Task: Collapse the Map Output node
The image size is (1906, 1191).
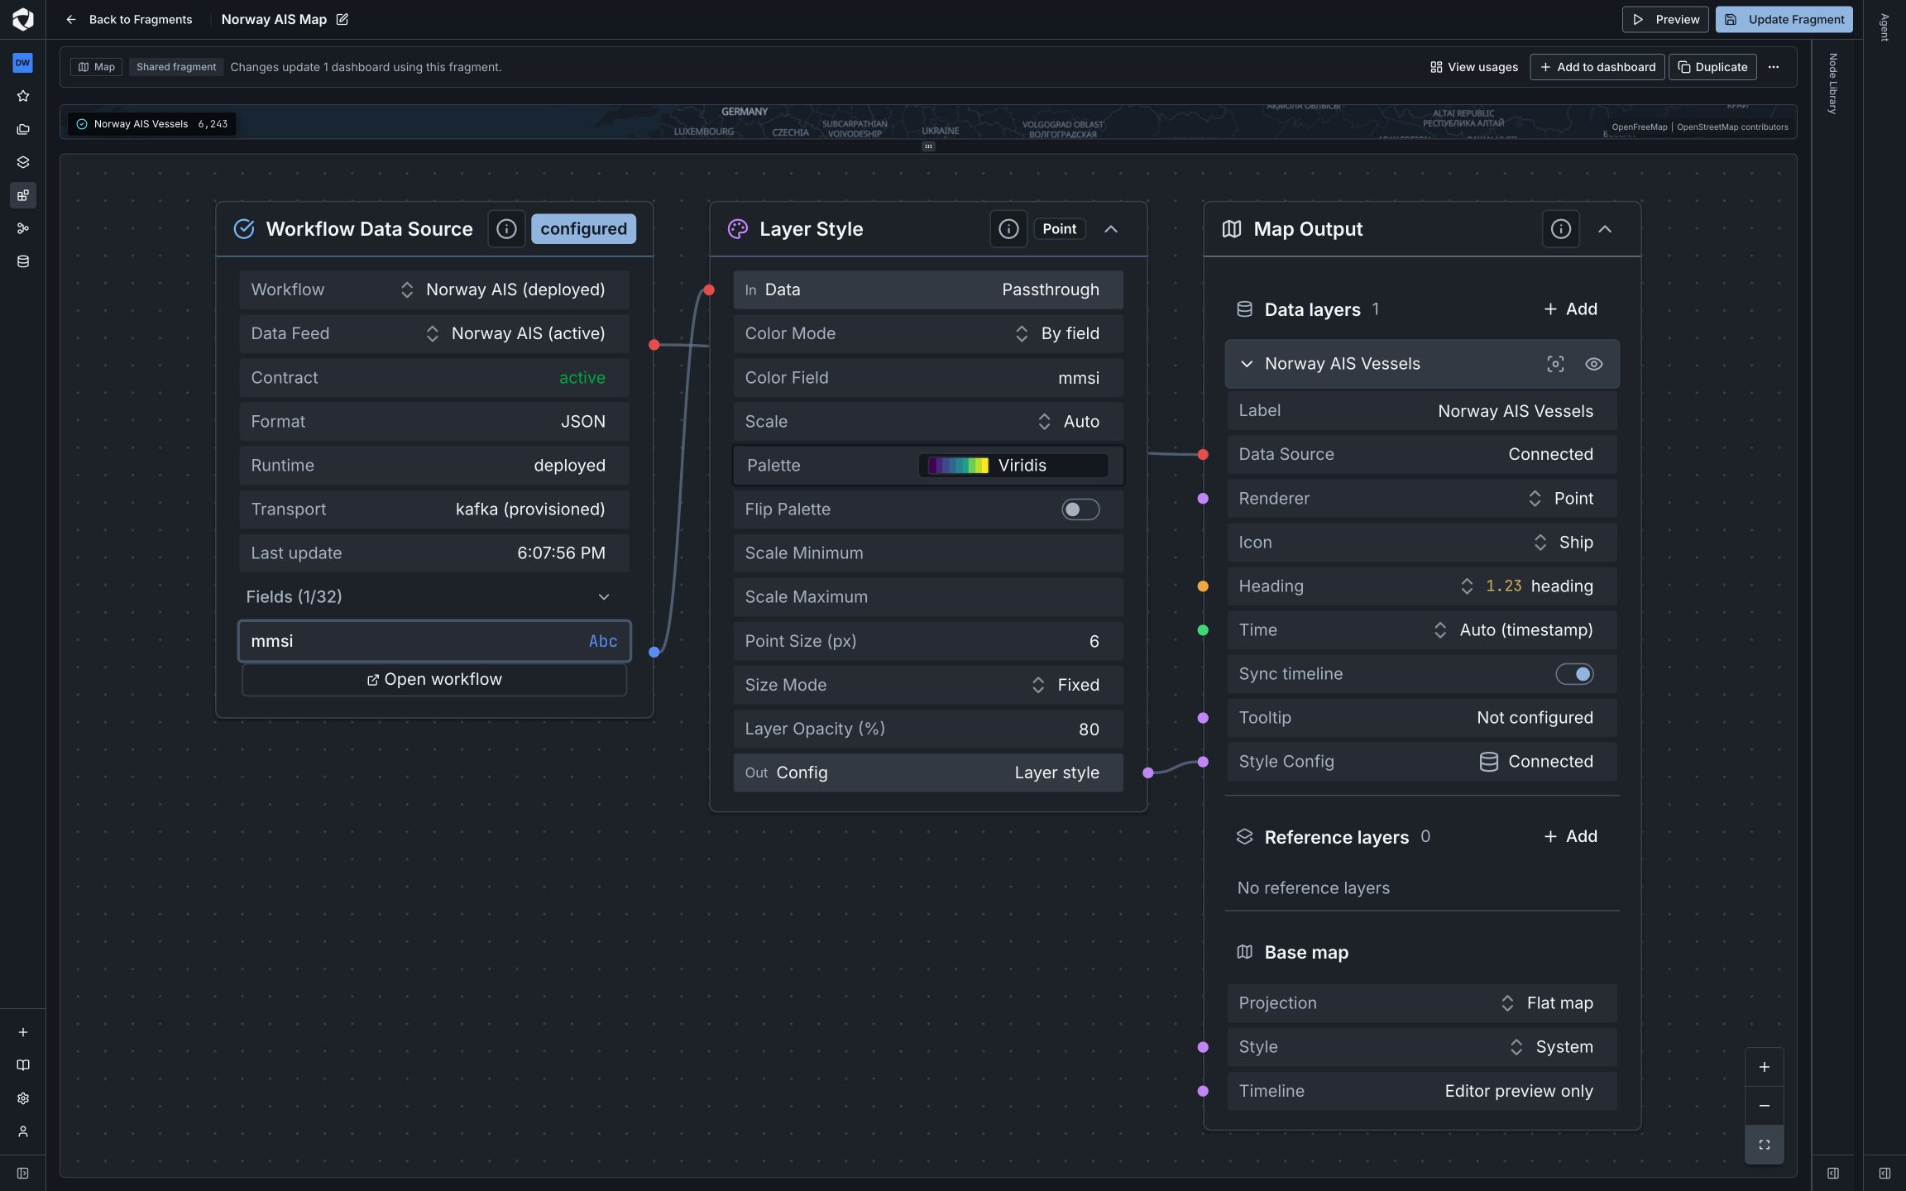Action: click(x=1605, y=229)
